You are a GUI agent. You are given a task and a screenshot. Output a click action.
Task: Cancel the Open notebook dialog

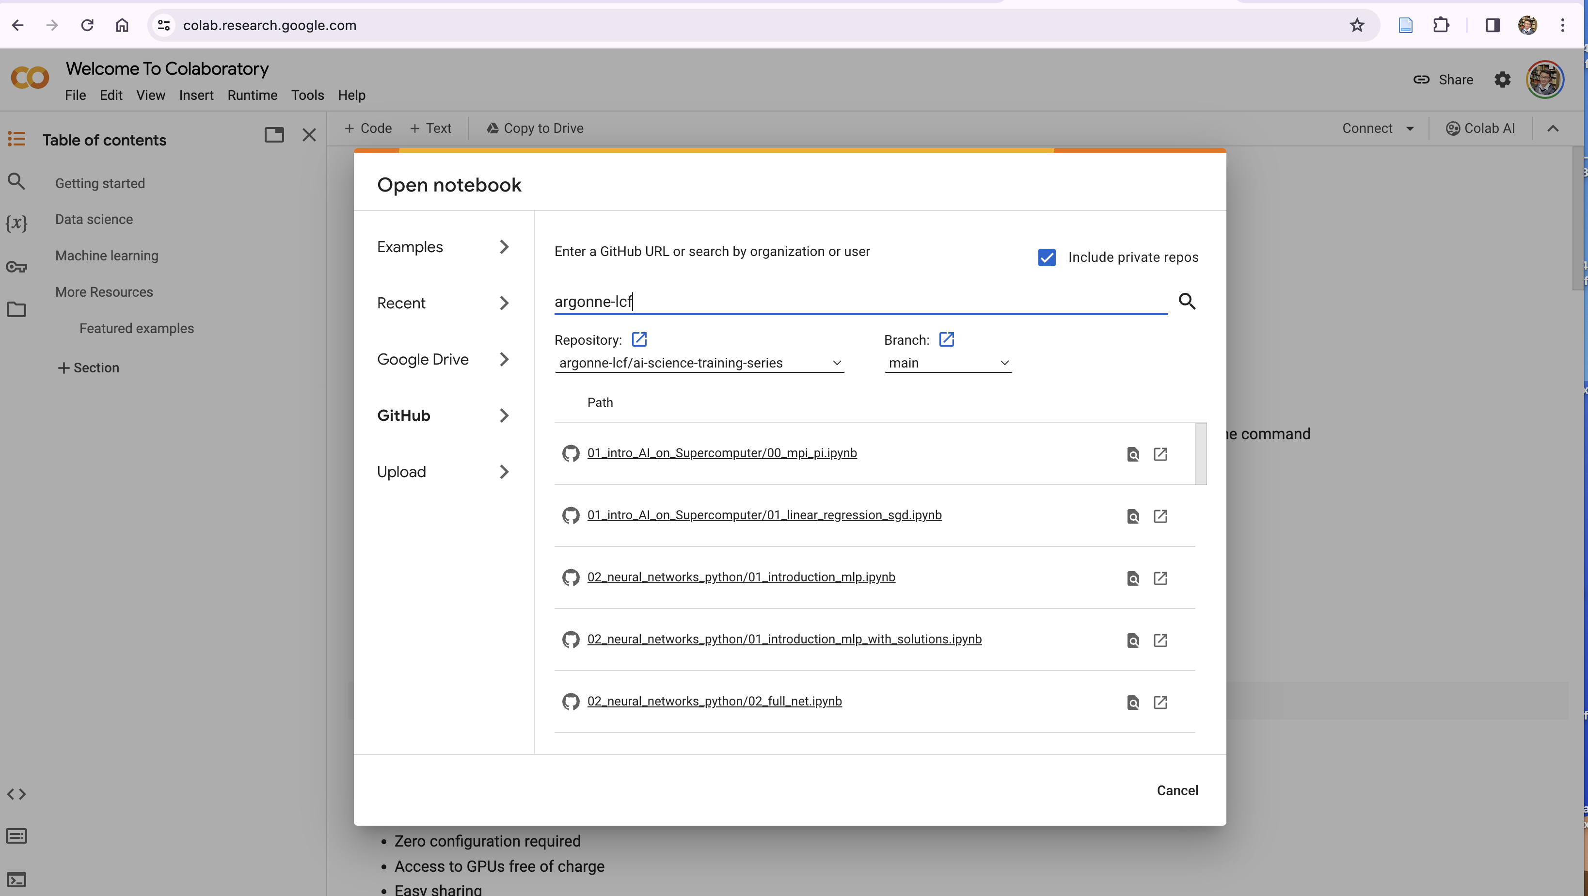[x=1177, y=791]
